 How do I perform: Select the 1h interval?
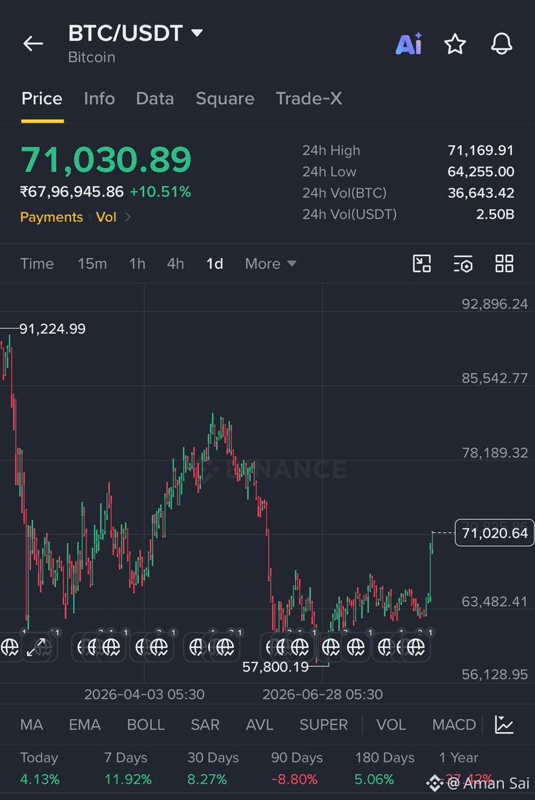coord(137,263)
